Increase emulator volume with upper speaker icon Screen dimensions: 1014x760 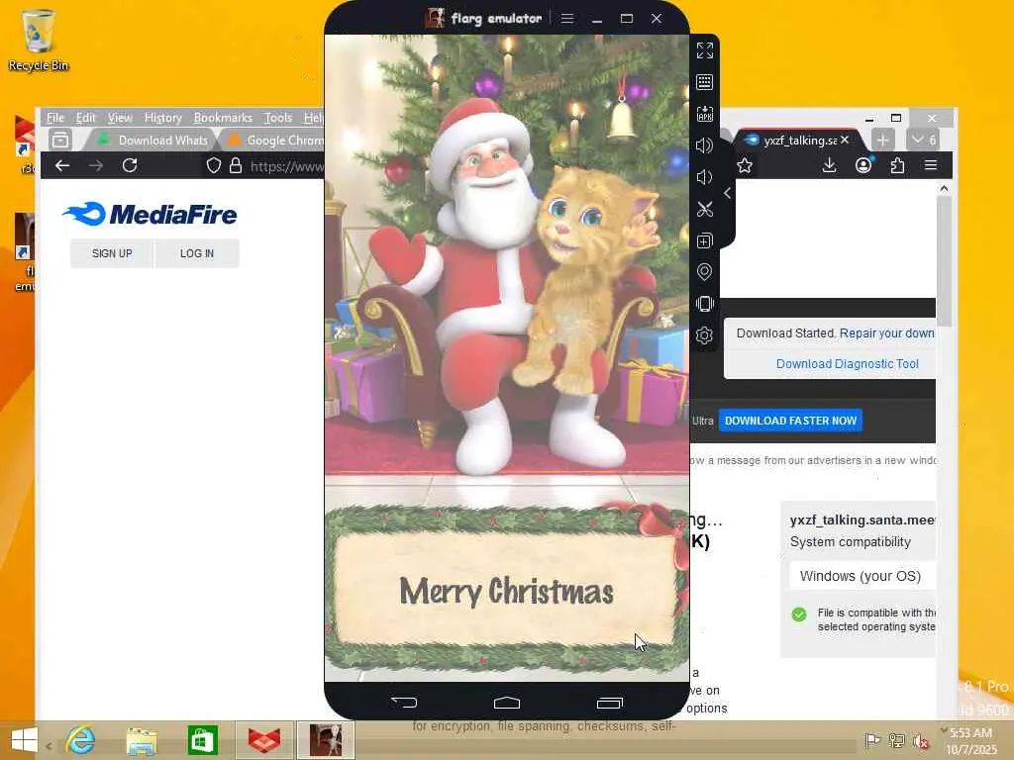click(x=704, y=145)
